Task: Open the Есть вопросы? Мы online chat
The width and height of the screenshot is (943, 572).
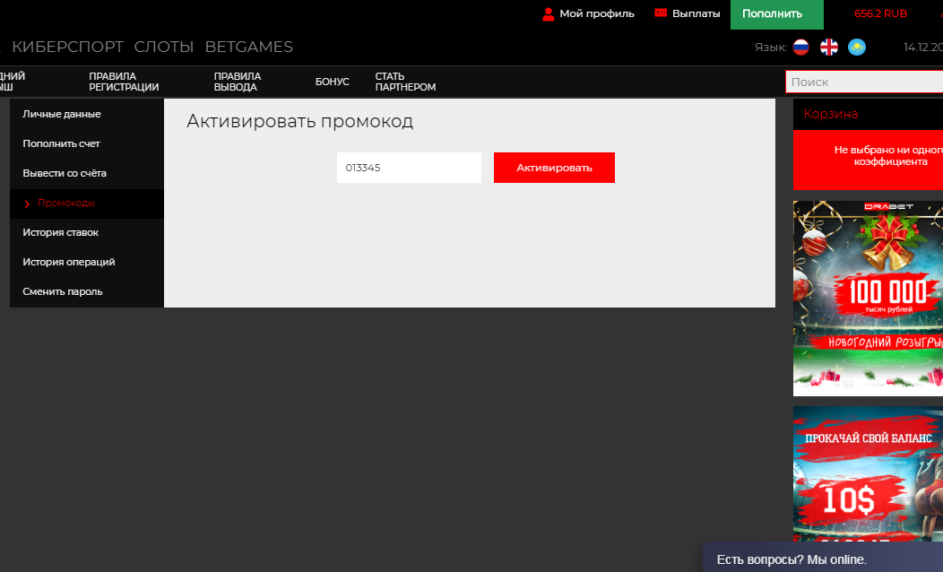Action: (823, 559)
